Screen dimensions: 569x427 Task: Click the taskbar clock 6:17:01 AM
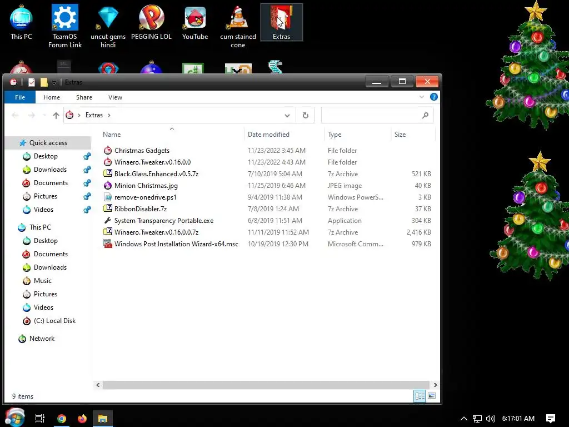(x=518, y=418)
